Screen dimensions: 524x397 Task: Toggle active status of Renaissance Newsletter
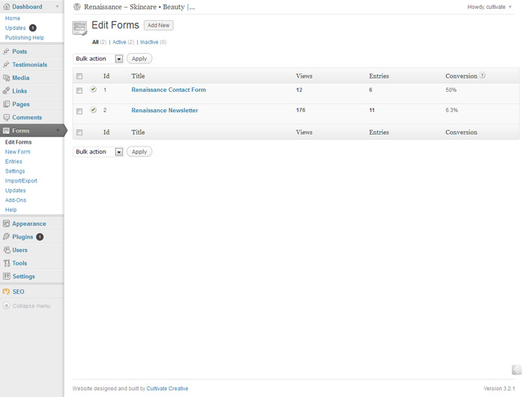[x=94, y=110]
